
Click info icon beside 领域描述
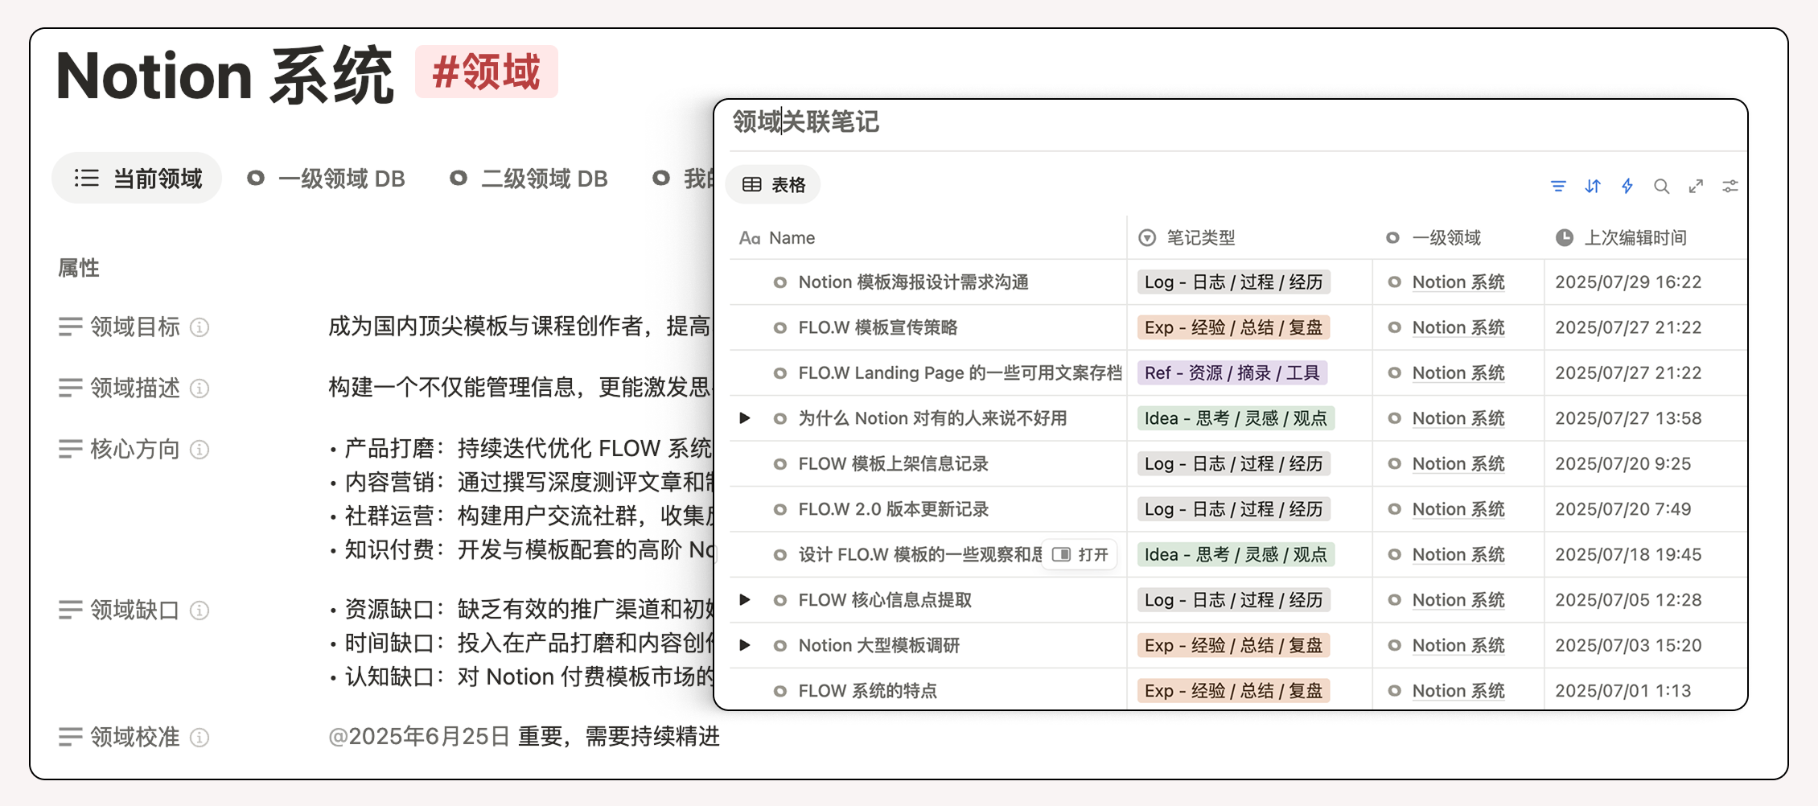coord(199,389)
